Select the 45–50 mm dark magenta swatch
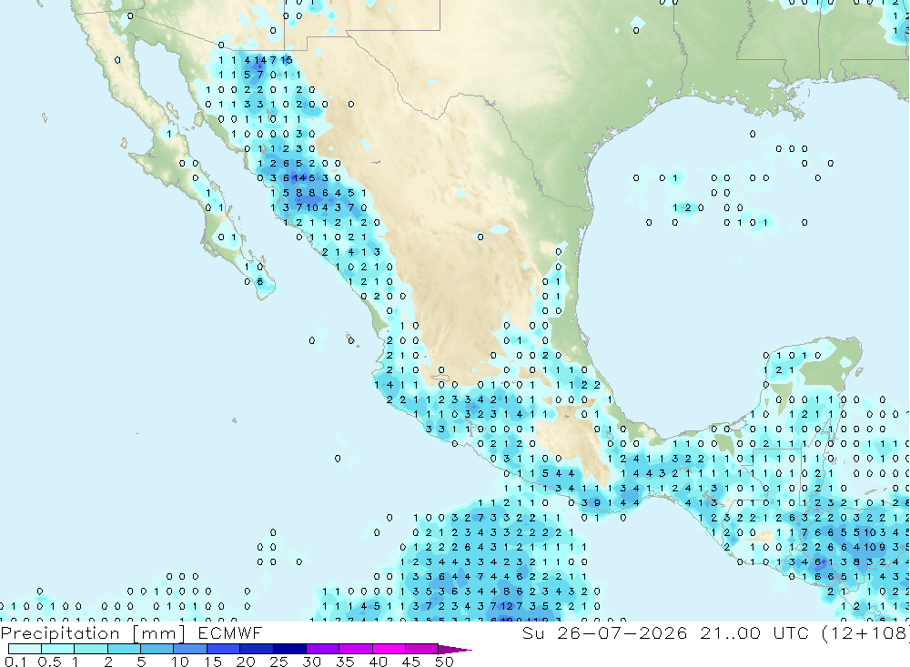The image size is (910, 667). click(422, 649)
